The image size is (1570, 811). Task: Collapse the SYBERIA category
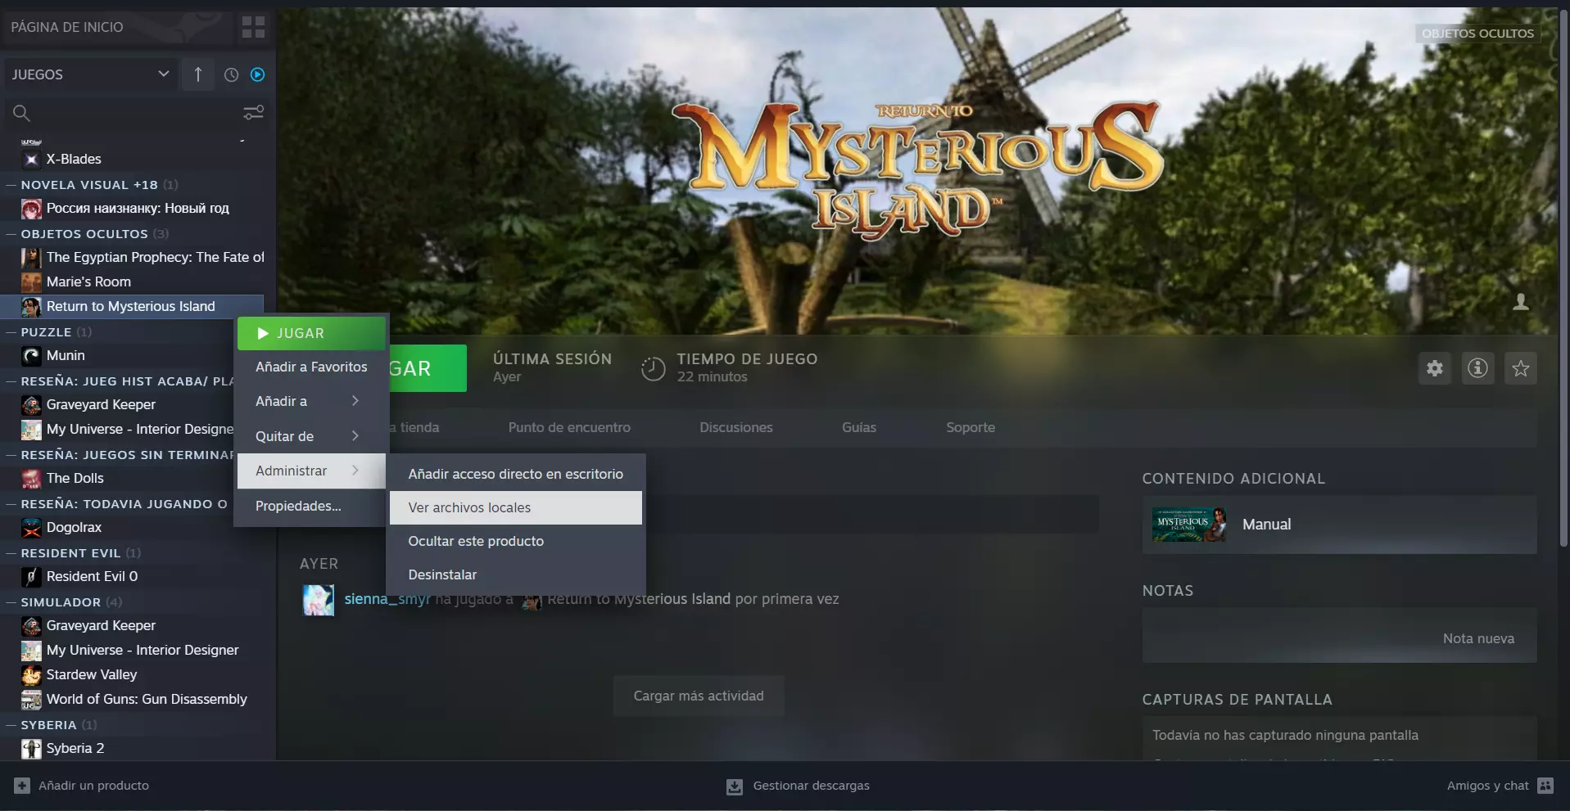point(11,725)
